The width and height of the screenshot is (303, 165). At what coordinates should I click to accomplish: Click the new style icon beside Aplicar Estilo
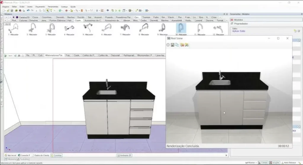[x=295, y=31]
